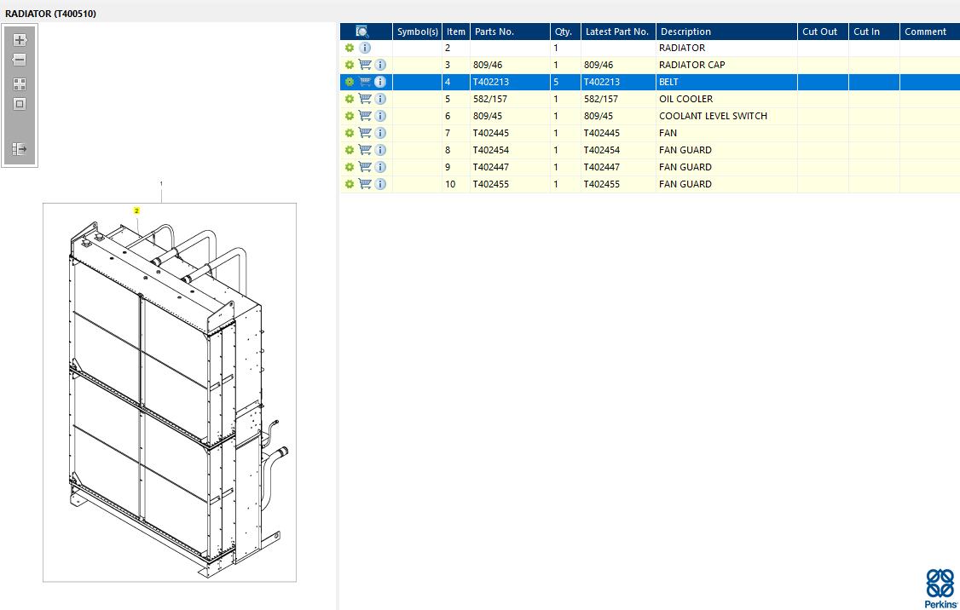Zoom in on the radiator diagram
960x610 pixels.
point(20,40)
